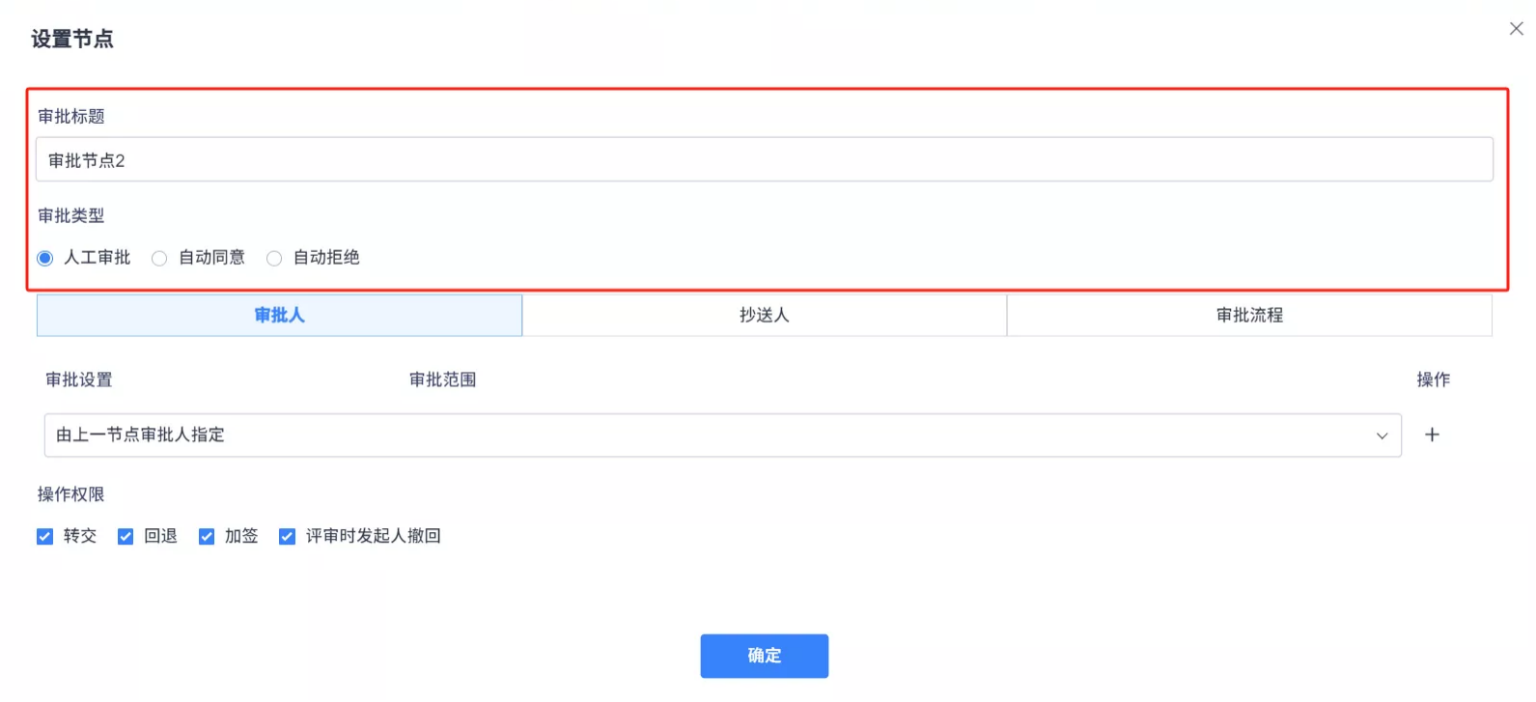Viewport: 1536px width, 702px height.
Task: Open the 抄送人 tab
Action: (764, 316)
